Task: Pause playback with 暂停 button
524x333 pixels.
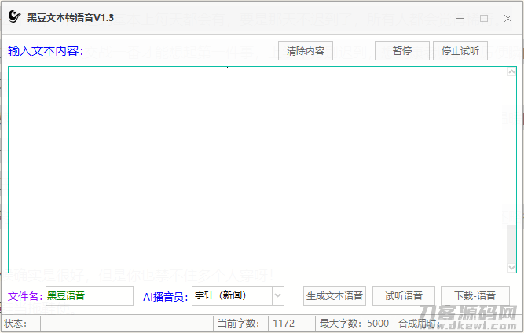Action: [x=402, y=51]
